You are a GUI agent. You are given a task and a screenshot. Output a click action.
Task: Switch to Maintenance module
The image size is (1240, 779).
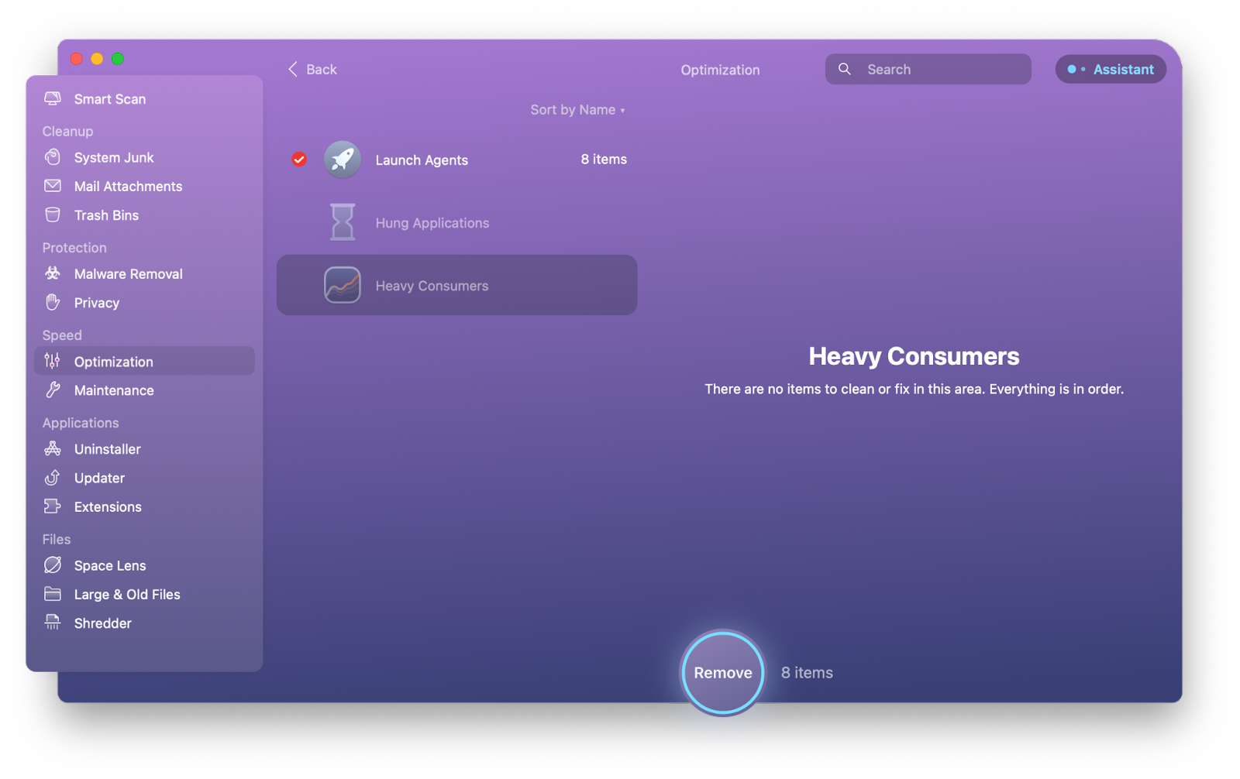point(144,390)
